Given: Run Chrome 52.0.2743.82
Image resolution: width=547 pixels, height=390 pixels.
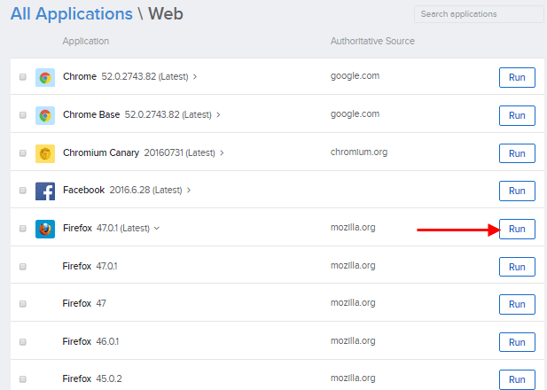Looking at the screenshot, I should click(517, 77).
